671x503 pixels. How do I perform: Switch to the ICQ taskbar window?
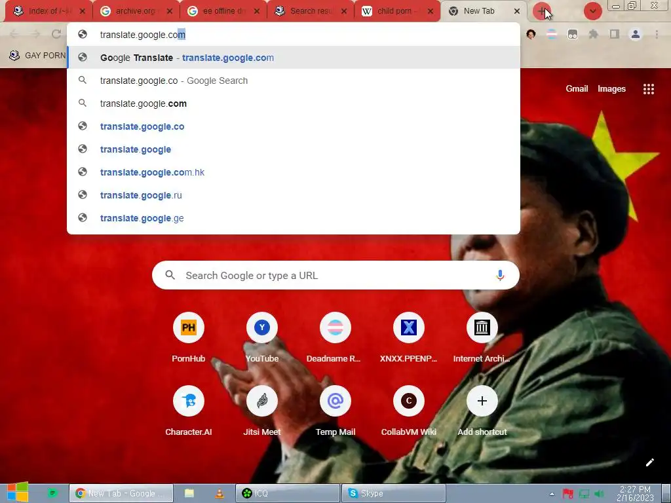coord(287,493)
